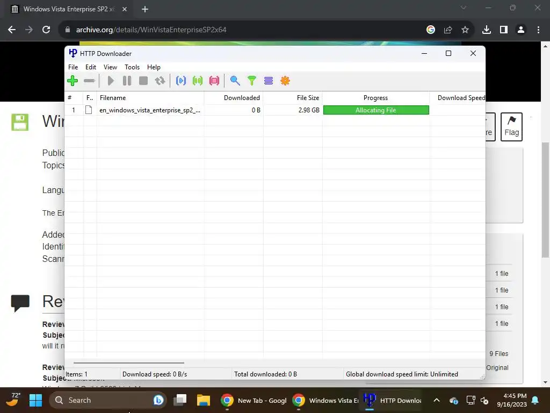This screenshot has width=550, height=413.
Task: Pause the download with the pause icon
Action: tap(127, 81)
